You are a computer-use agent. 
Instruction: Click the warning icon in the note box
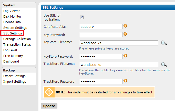click(x=49, y=92)
